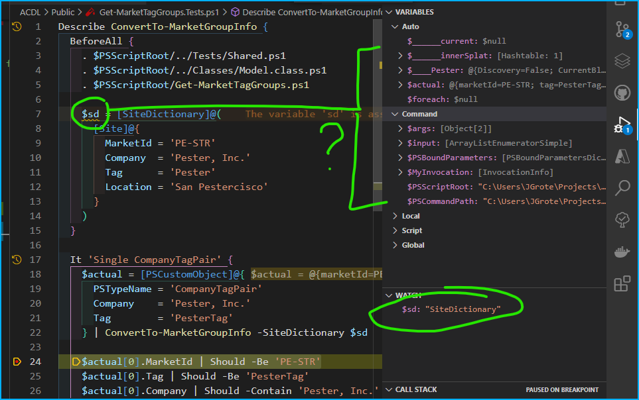The image size is (639, 400).
Task: Click 'San Pestercisco' string on line 12
Action: [218, 187]
